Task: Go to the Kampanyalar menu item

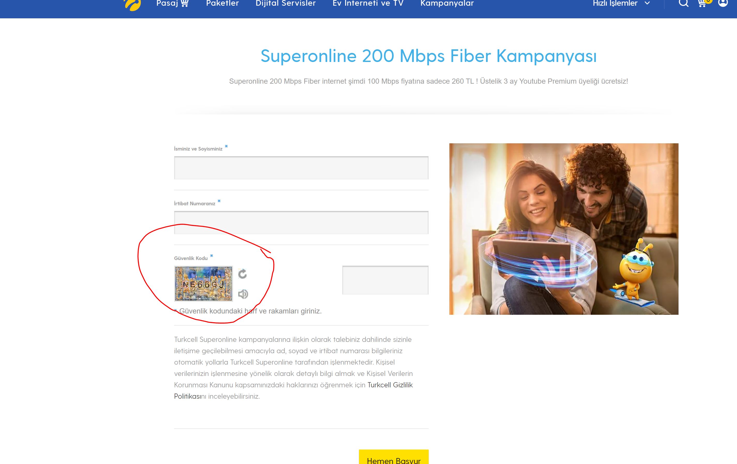Action: (x=447, y=3)
